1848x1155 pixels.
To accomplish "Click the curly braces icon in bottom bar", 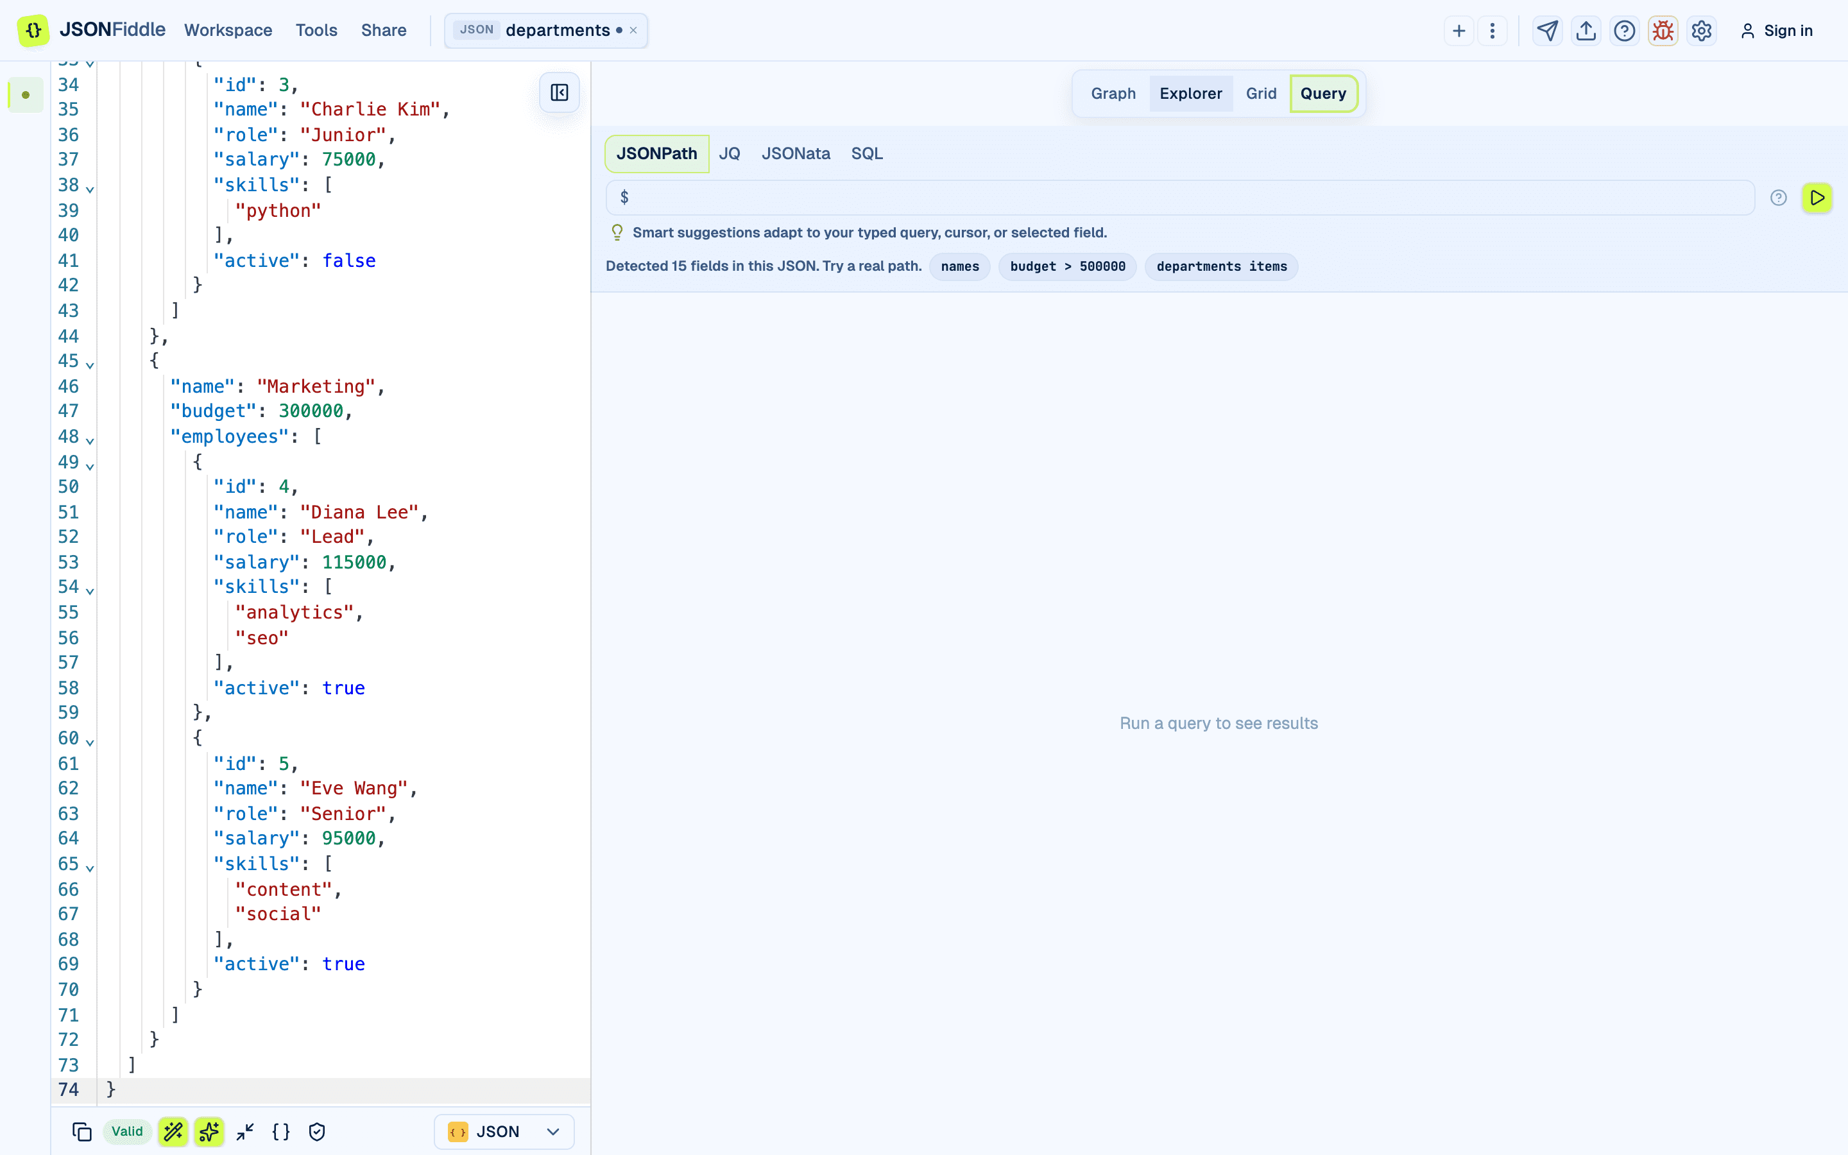I will point(281,1131).
